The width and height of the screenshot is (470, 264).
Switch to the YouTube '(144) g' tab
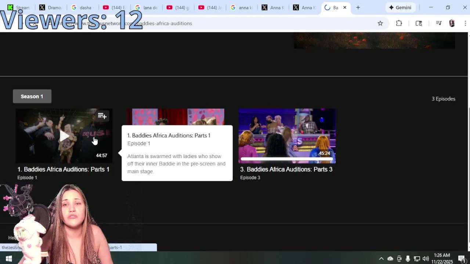(x=177, y=7)
